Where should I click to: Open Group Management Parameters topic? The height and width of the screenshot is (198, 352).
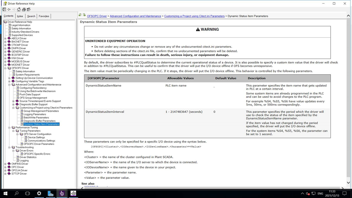pos(41,111)
